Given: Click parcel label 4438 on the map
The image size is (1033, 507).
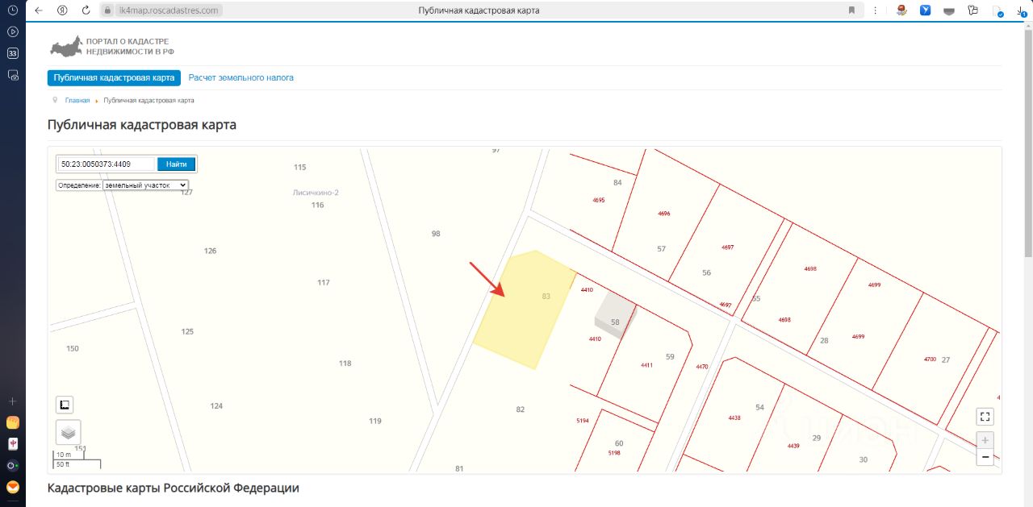Looking at the screenshot, I should (x=734, y=418).
